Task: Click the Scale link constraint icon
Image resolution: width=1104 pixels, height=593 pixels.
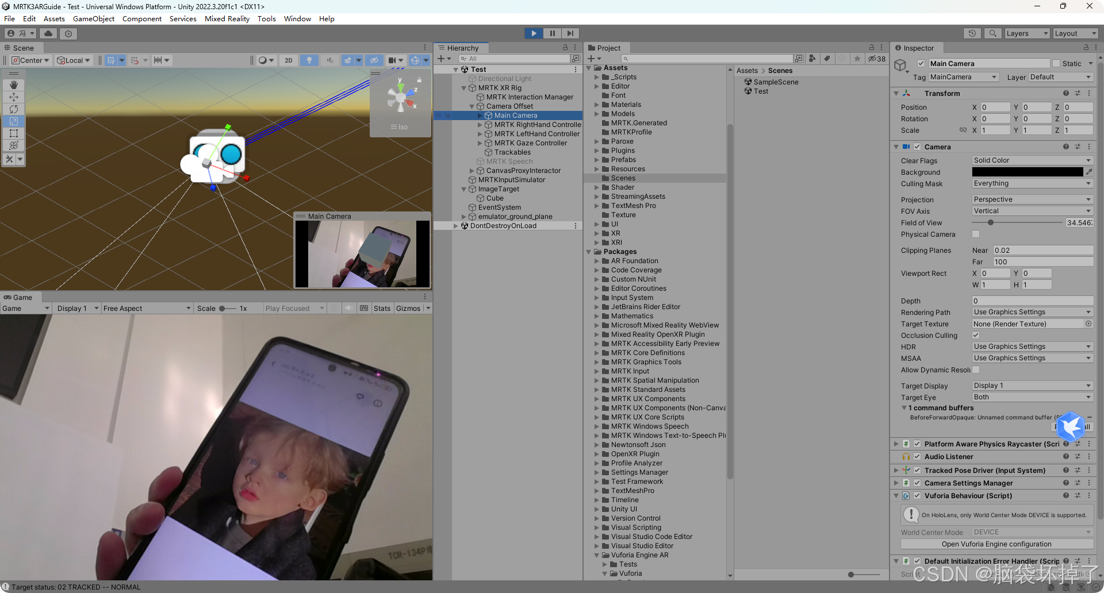Action: pos(963,130)
